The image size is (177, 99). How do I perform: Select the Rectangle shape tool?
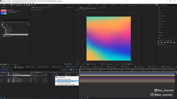17,5
